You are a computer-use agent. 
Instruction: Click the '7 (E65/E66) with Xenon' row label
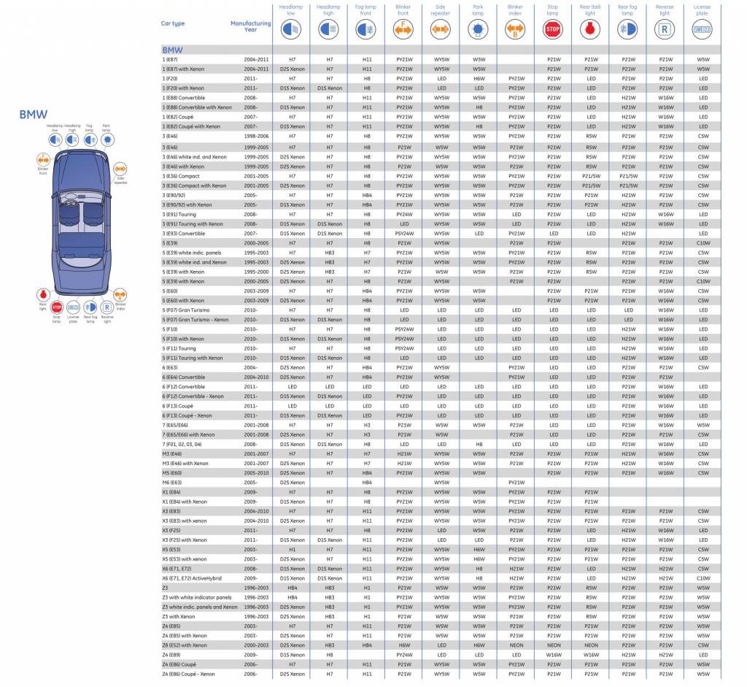click(189, 435)
